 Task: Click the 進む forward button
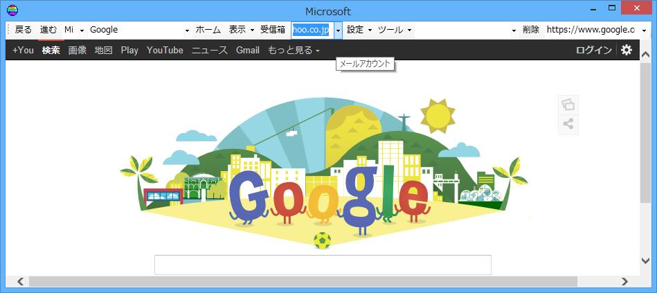tap(48, 30)
